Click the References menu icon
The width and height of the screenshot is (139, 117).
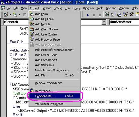[x=32, y=90]
